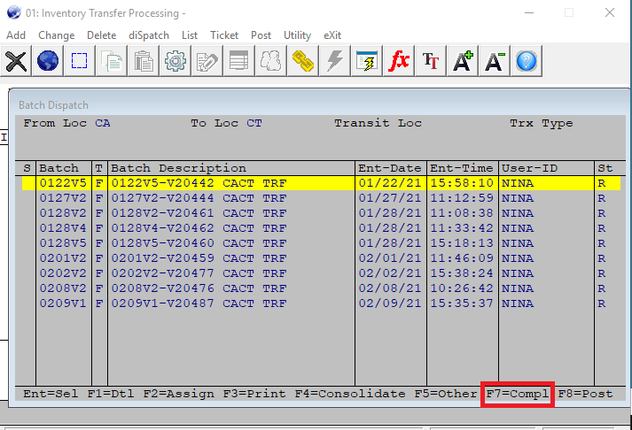Click the application icon in title bar
The width and height of the screenshot is (632, 430).
pos(13,12)
